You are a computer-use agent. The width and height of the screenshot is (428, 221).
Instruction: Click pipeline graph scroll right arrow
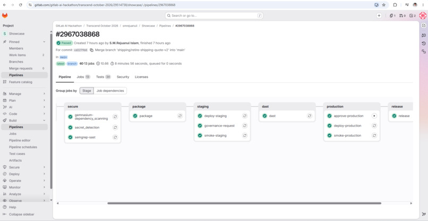click(x=411, y=204)
